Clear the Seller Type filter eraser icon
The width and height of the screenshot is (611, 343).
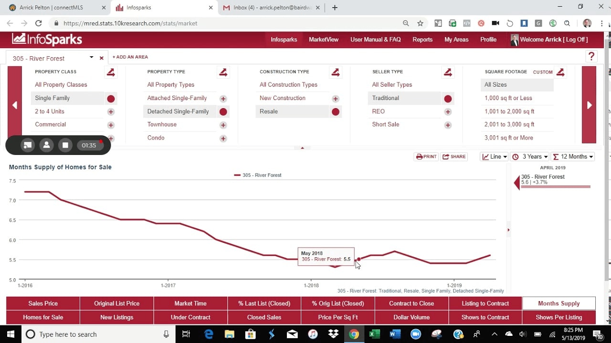coord(448,72)
